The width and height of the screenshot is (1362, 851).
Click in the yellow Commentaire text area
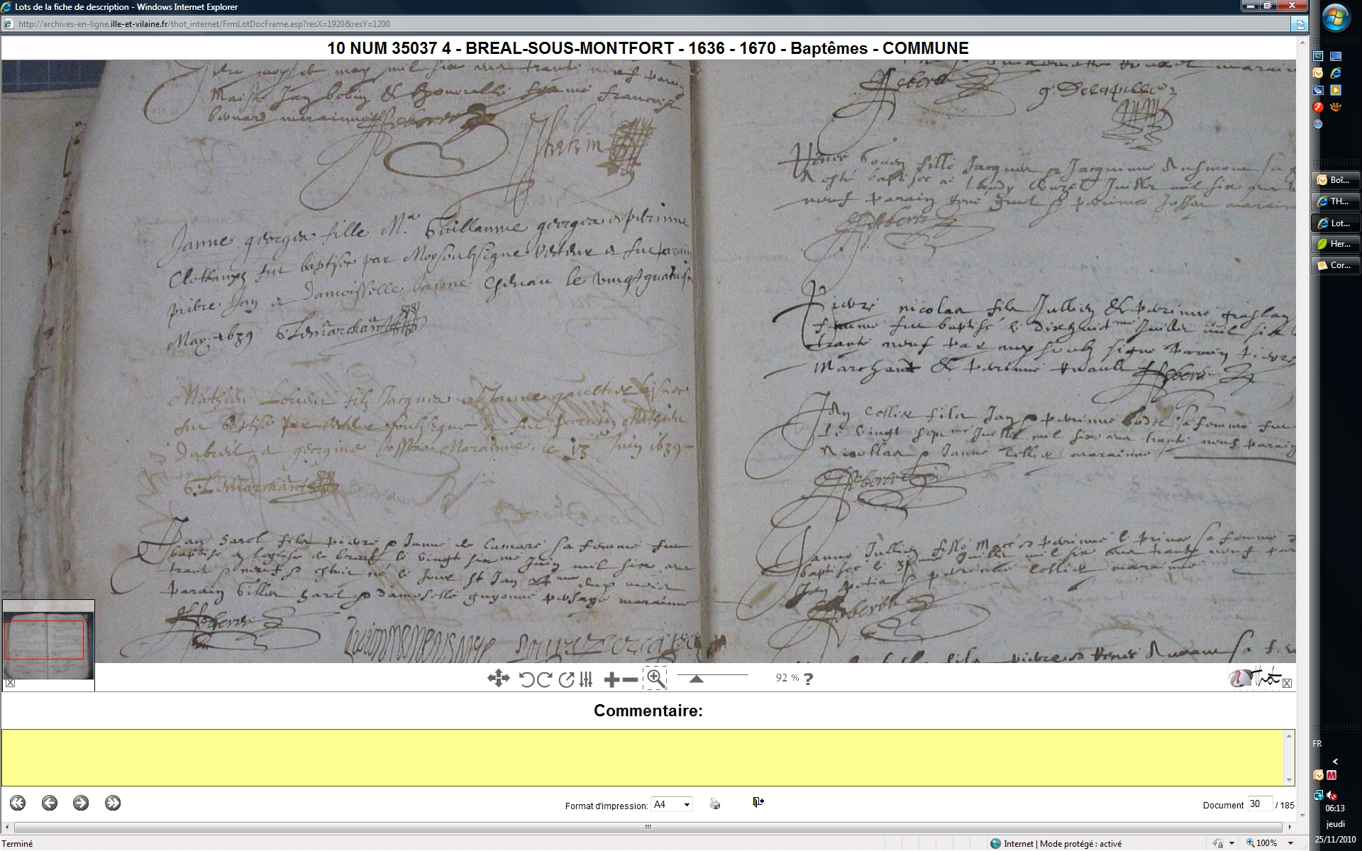(644, 757)
